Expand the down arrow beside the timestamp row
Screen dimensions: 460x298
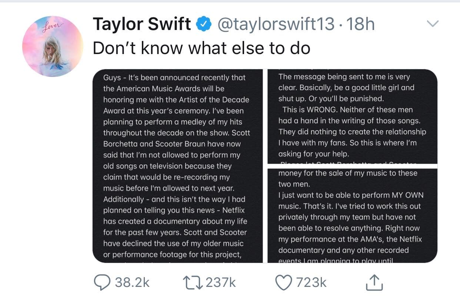click(x=433, y=23)
